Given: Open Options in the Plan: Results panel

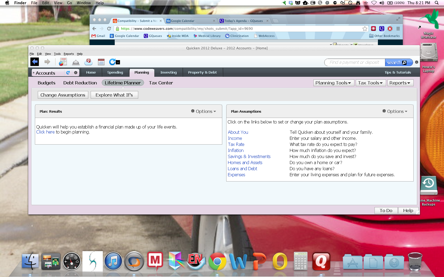Looking at the screenshot, I should pos(203,111).
